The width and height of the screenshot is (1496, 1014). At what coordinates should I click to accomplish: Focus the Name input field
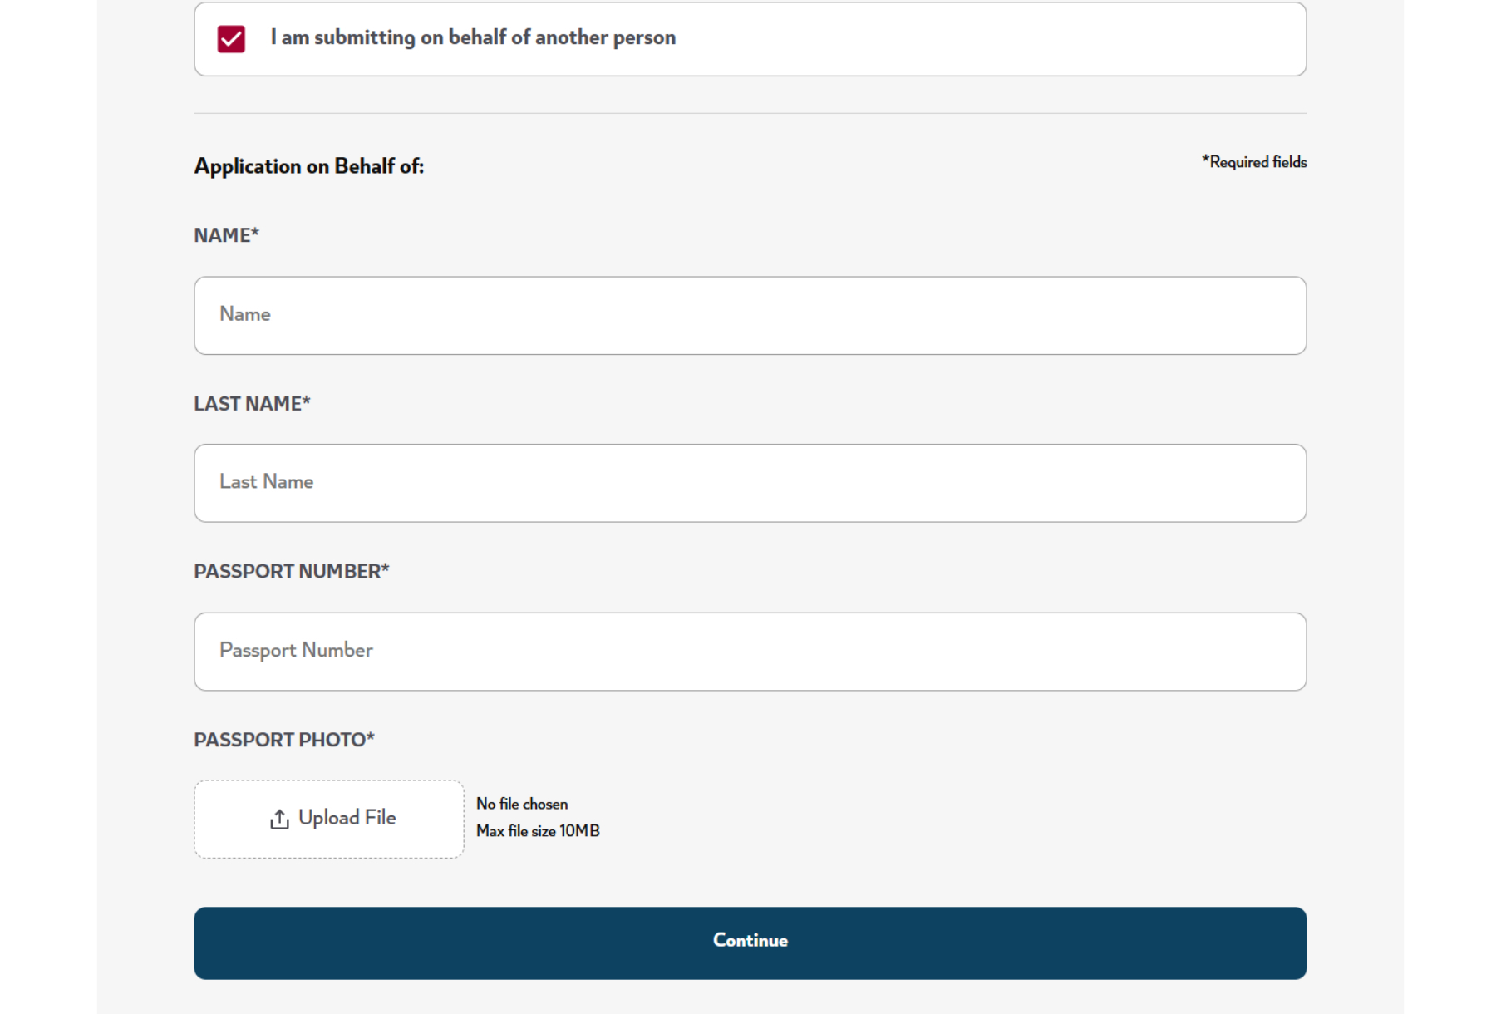[750, 316]
